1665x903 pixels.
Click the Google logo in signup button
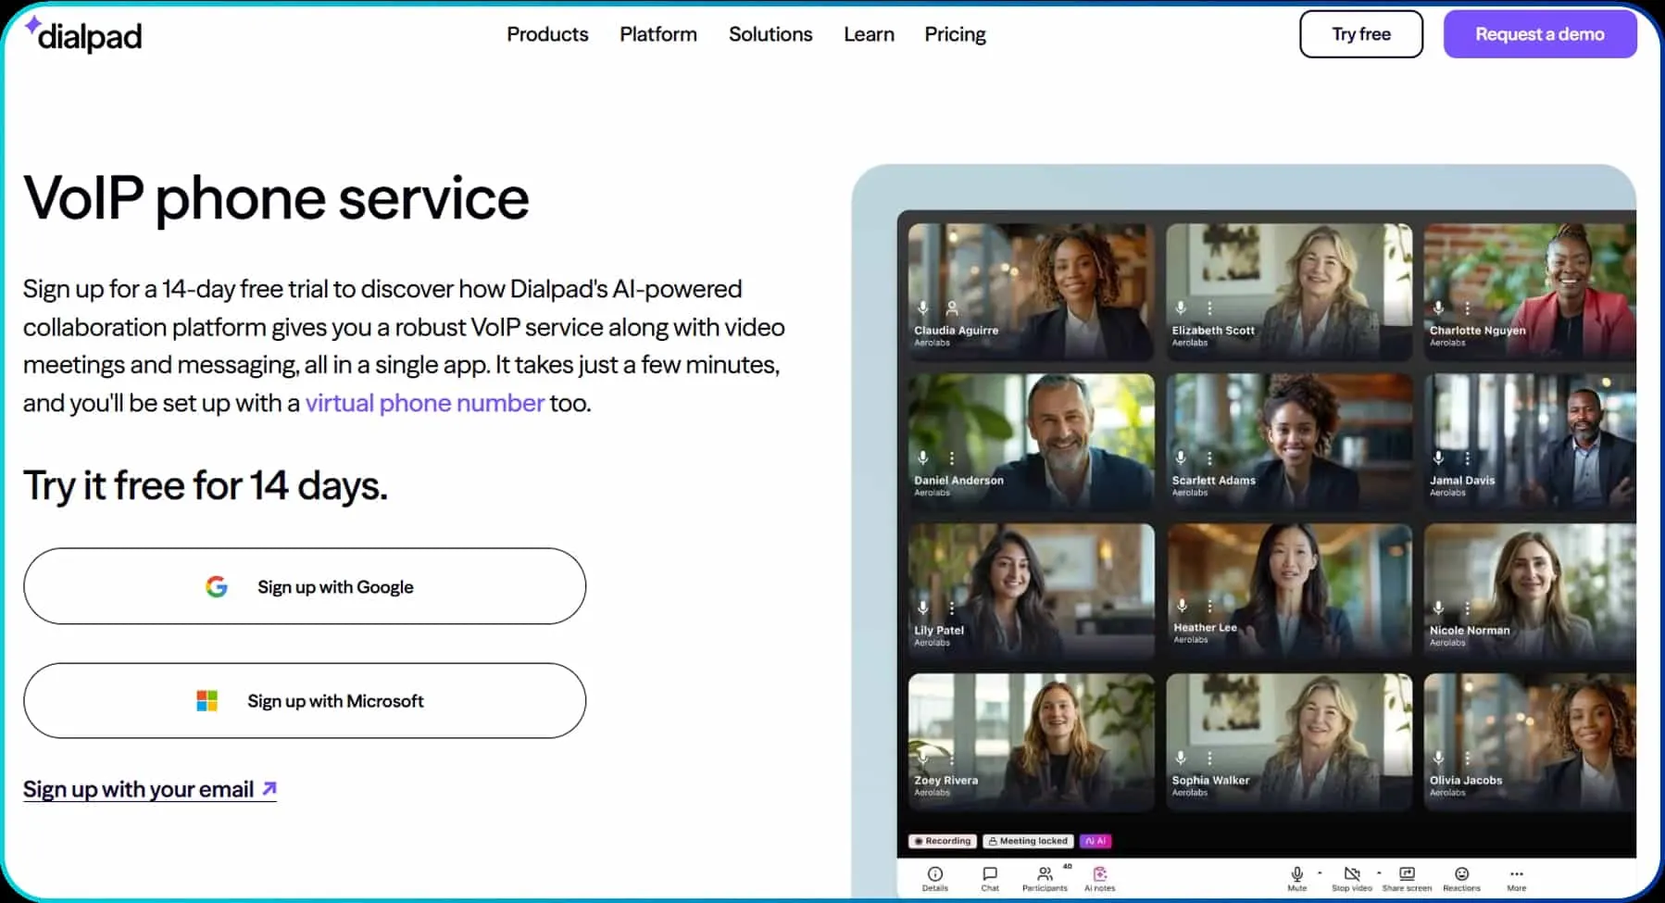[217, 586]
